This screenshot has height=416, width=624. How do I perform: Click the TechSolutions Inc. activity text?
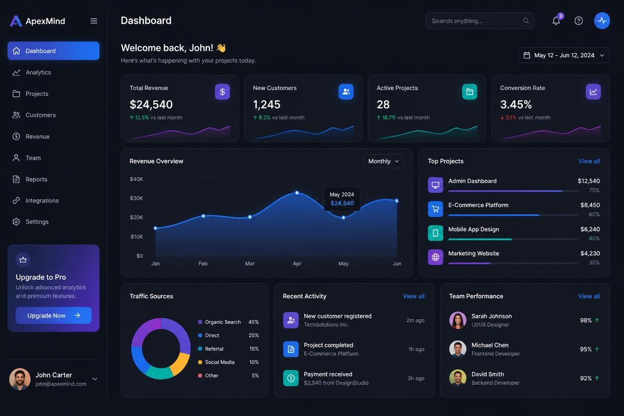pos(326,325)
